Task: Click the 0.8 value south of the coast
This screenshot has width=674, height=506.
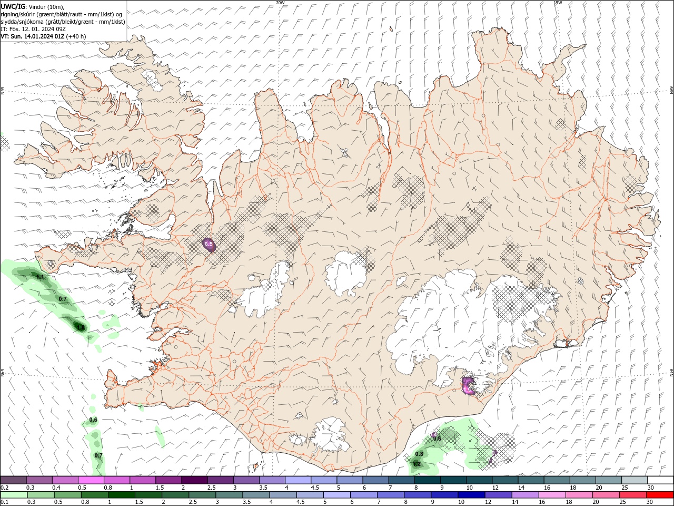Action: (x=419, y=454)
